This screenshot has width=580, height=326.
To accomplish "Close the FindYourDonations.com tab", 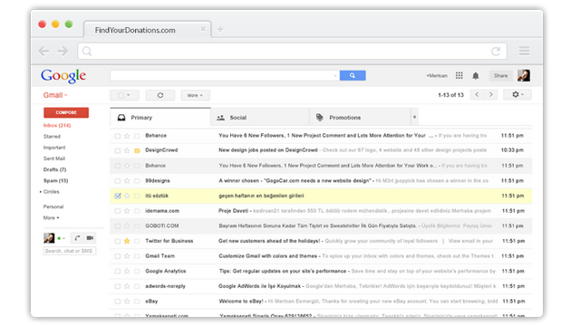I will click(x=203, y=29).
